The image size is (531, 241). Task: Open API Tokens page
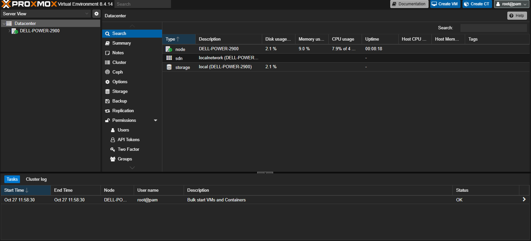(128, 140)
